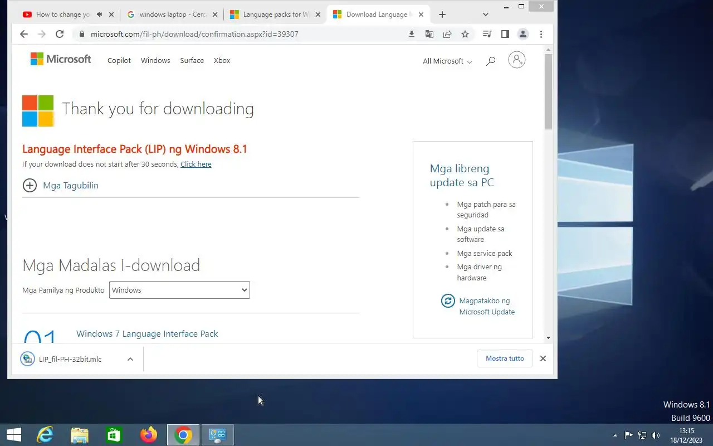Open the Chrome three-dot menu
The height and width of the screenshot is (446, 713).
(x=541, y=34)
